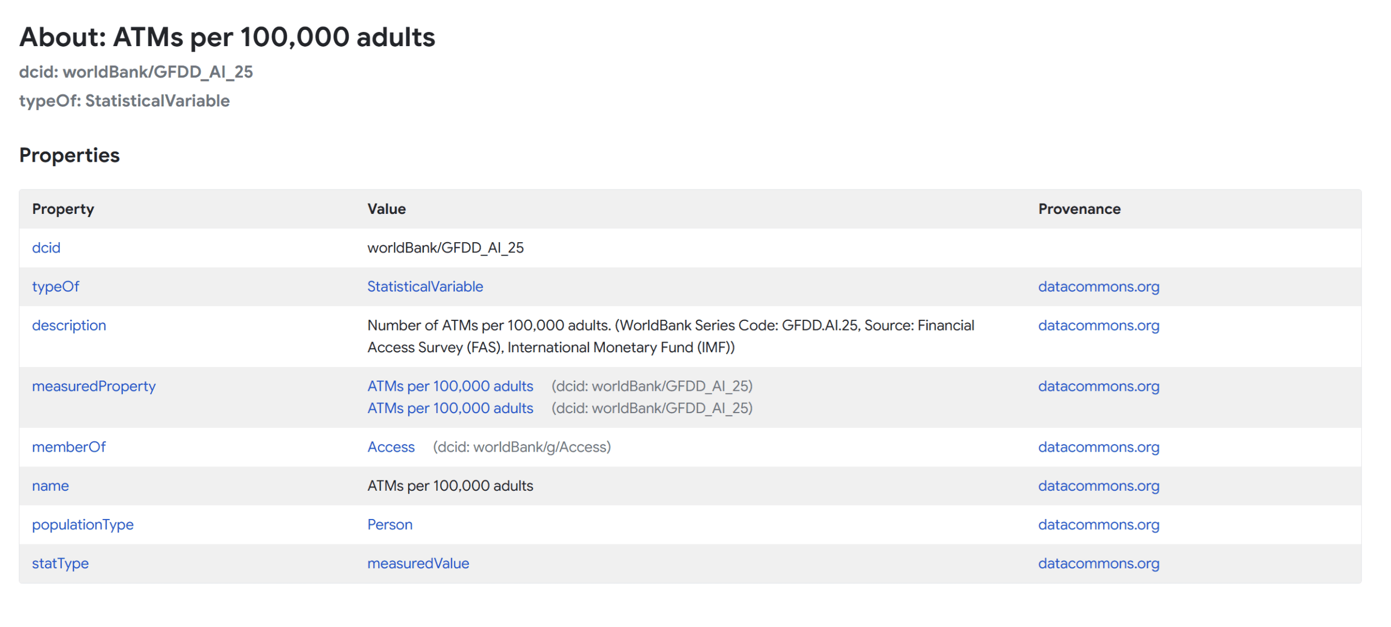Open the first ATMs per 100,000 adults value
The height and width of the screenshot is (627, 1391).
coord(450,386)
